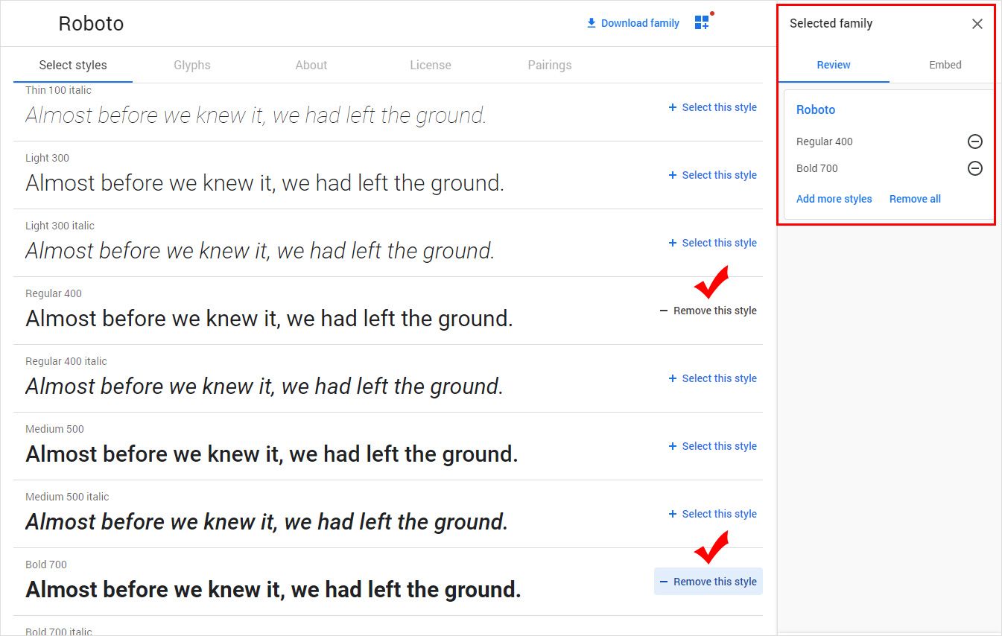
Task: Click the Bold 700 sample sentence
Action: [273, 590]
